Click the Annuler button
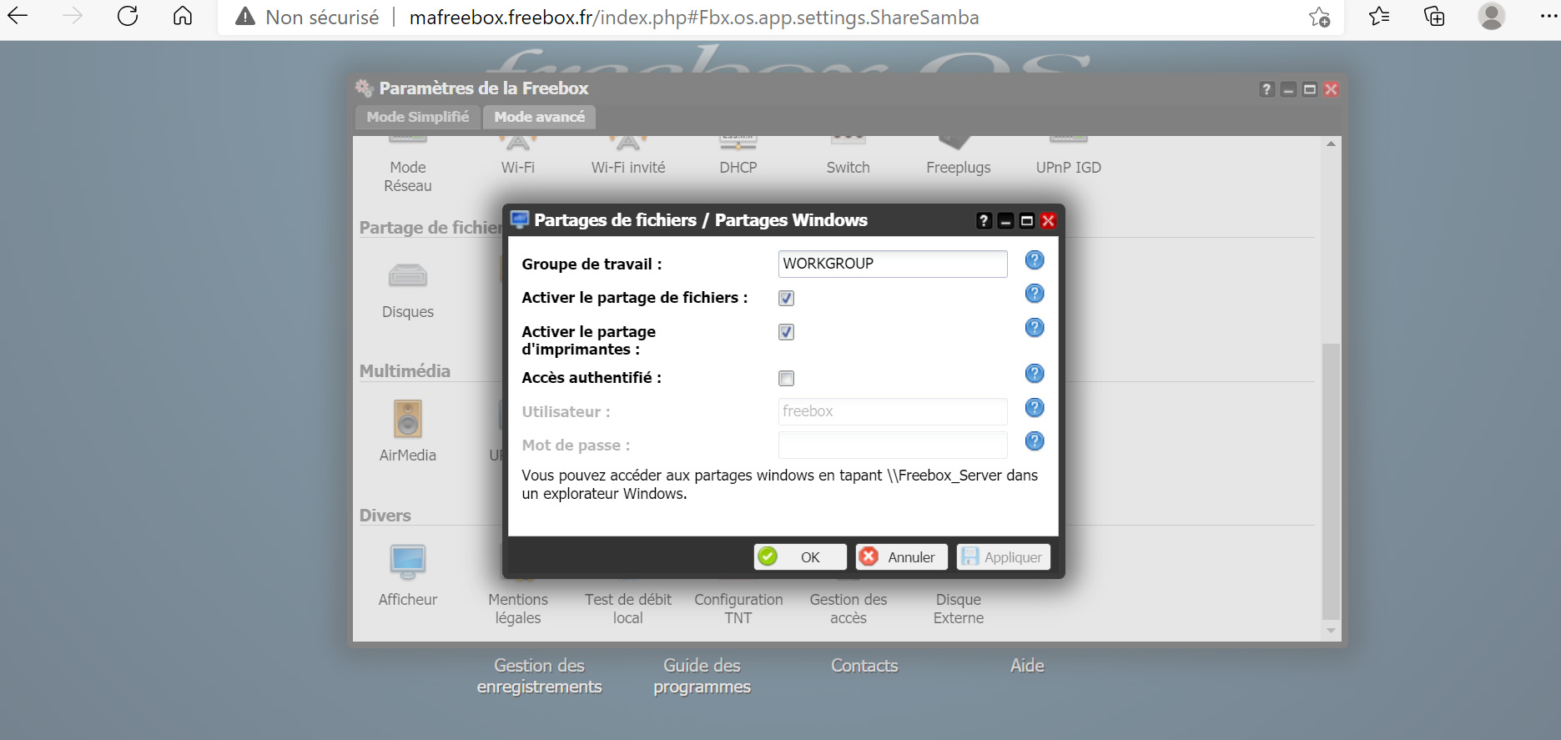 point(902,556)
